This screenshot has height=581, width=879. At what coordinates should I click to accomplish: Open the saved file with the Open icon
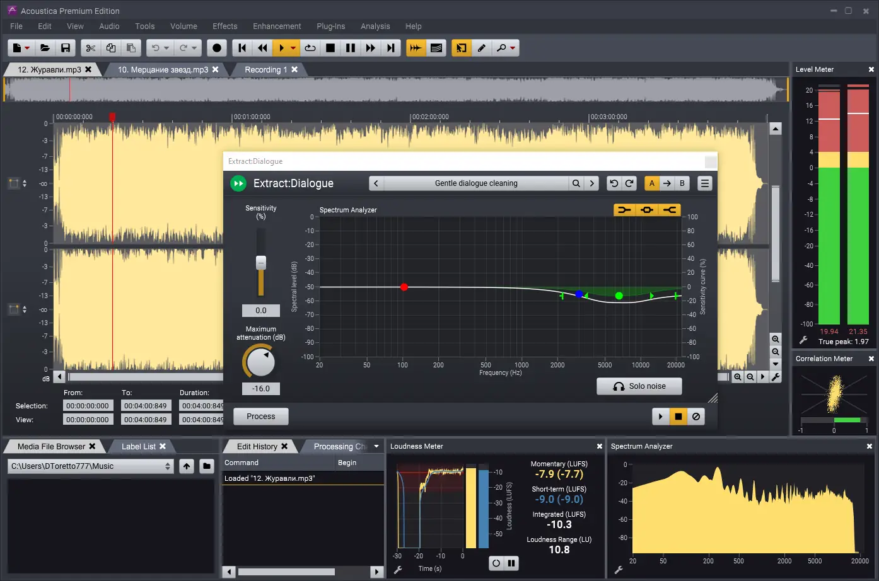[45, 47]
